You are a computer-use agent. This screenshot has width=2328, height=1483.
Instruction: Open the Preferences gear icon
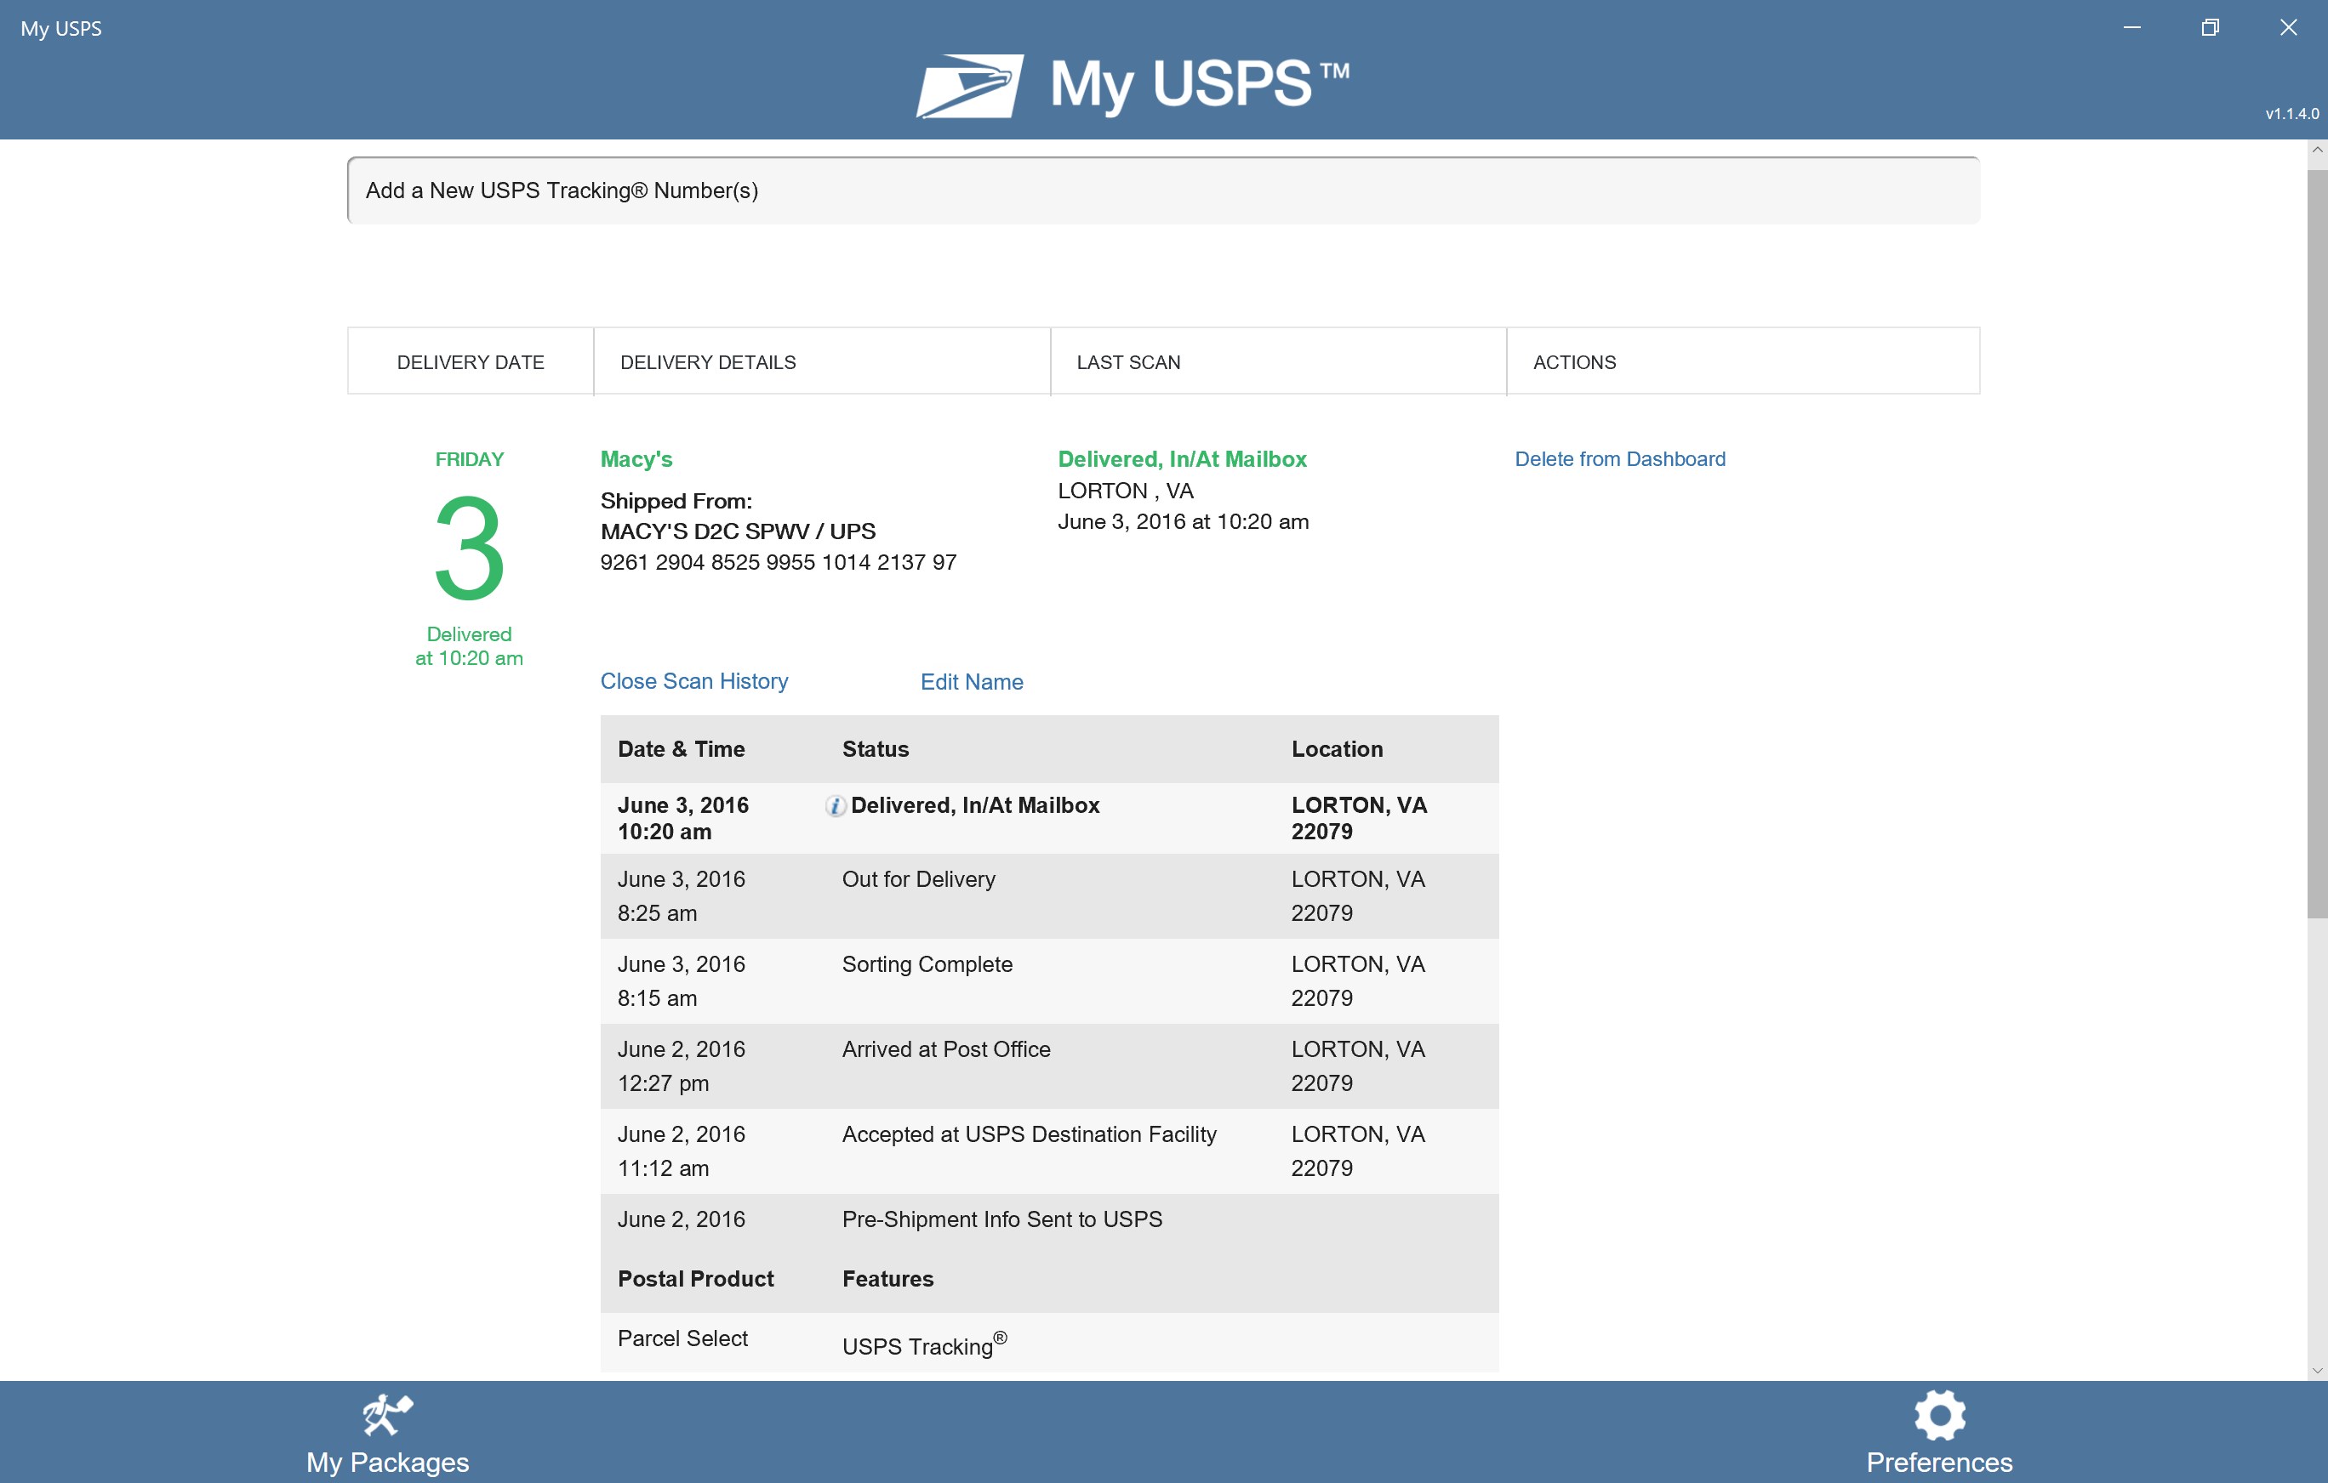[x=1938, y=1414]
